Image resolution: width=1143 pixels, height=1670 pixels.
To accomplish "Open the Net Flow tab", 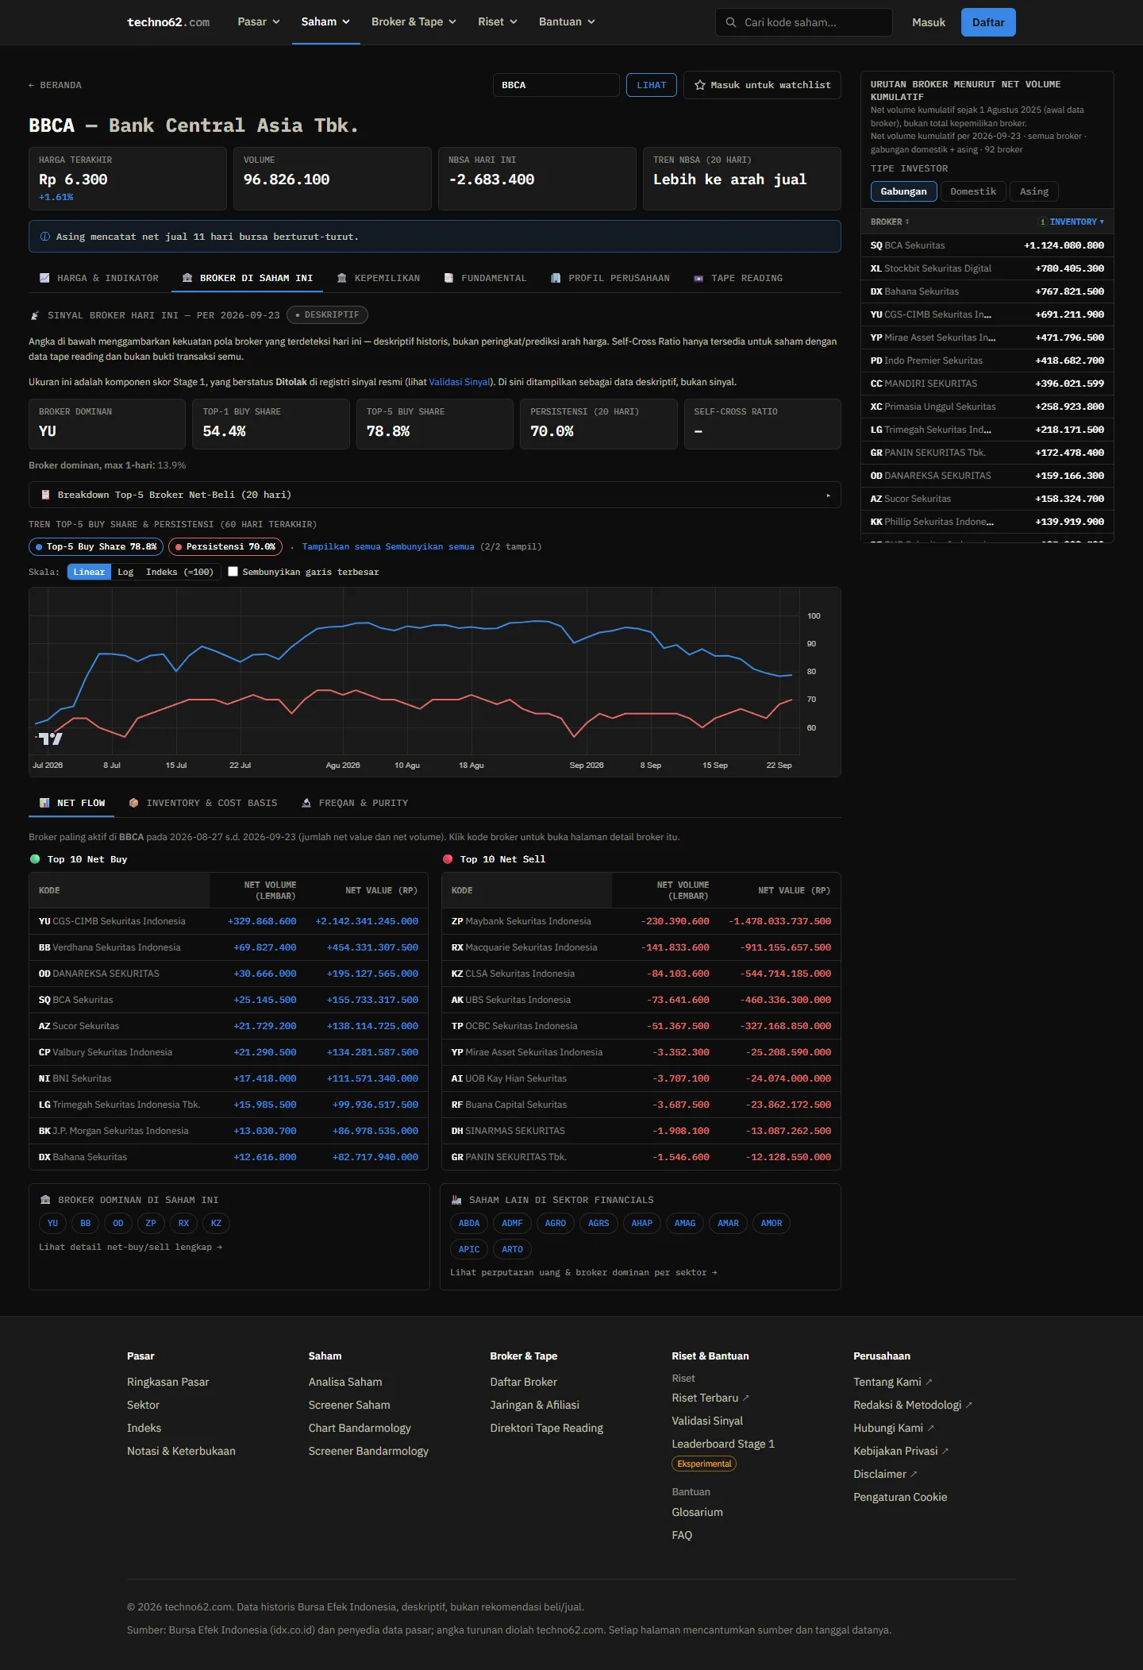I will pos(71,803).
